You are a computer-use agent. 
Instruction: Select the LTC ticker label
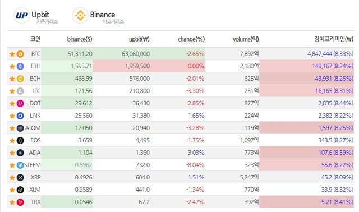point(36,91)
